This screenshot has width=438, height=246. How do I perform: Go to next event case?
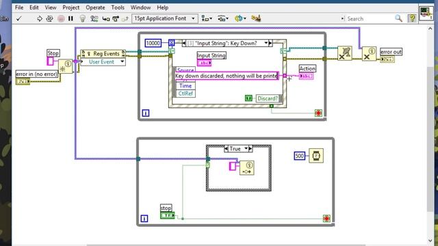pyautogui.click(x=270, y=43)
